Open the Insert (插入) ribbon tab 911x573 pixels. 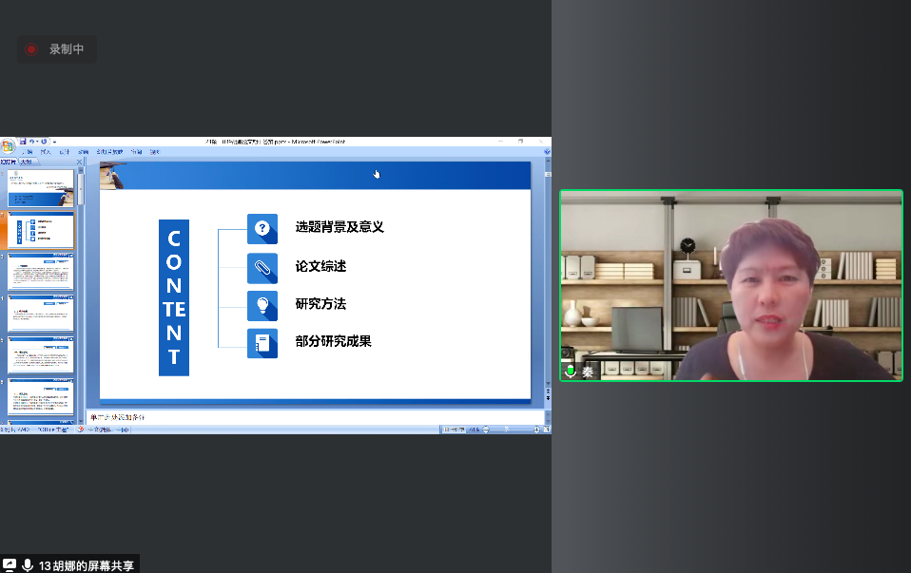[45, 152]
